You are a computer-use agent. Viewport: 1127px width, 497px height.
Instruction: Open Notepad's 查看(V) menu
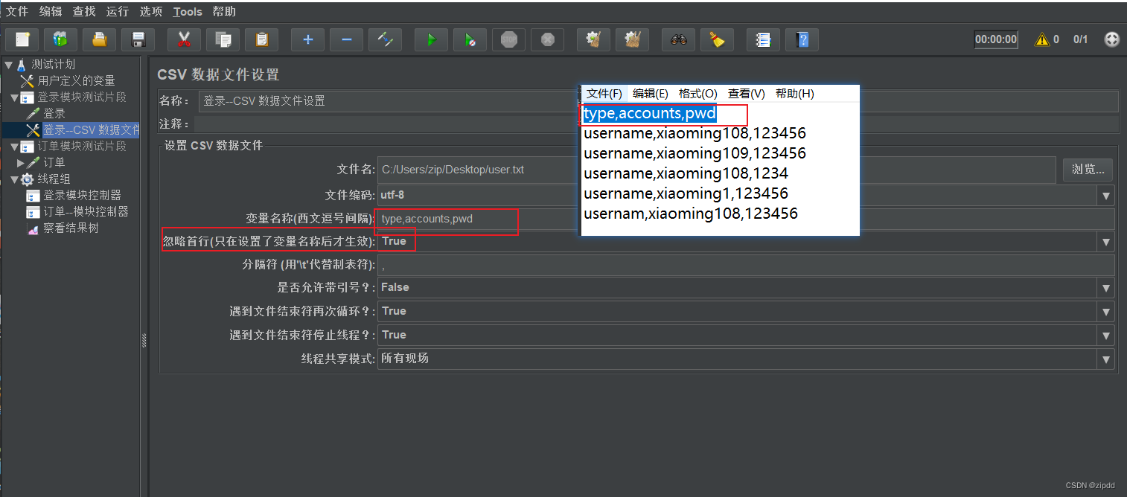point(747,94)
